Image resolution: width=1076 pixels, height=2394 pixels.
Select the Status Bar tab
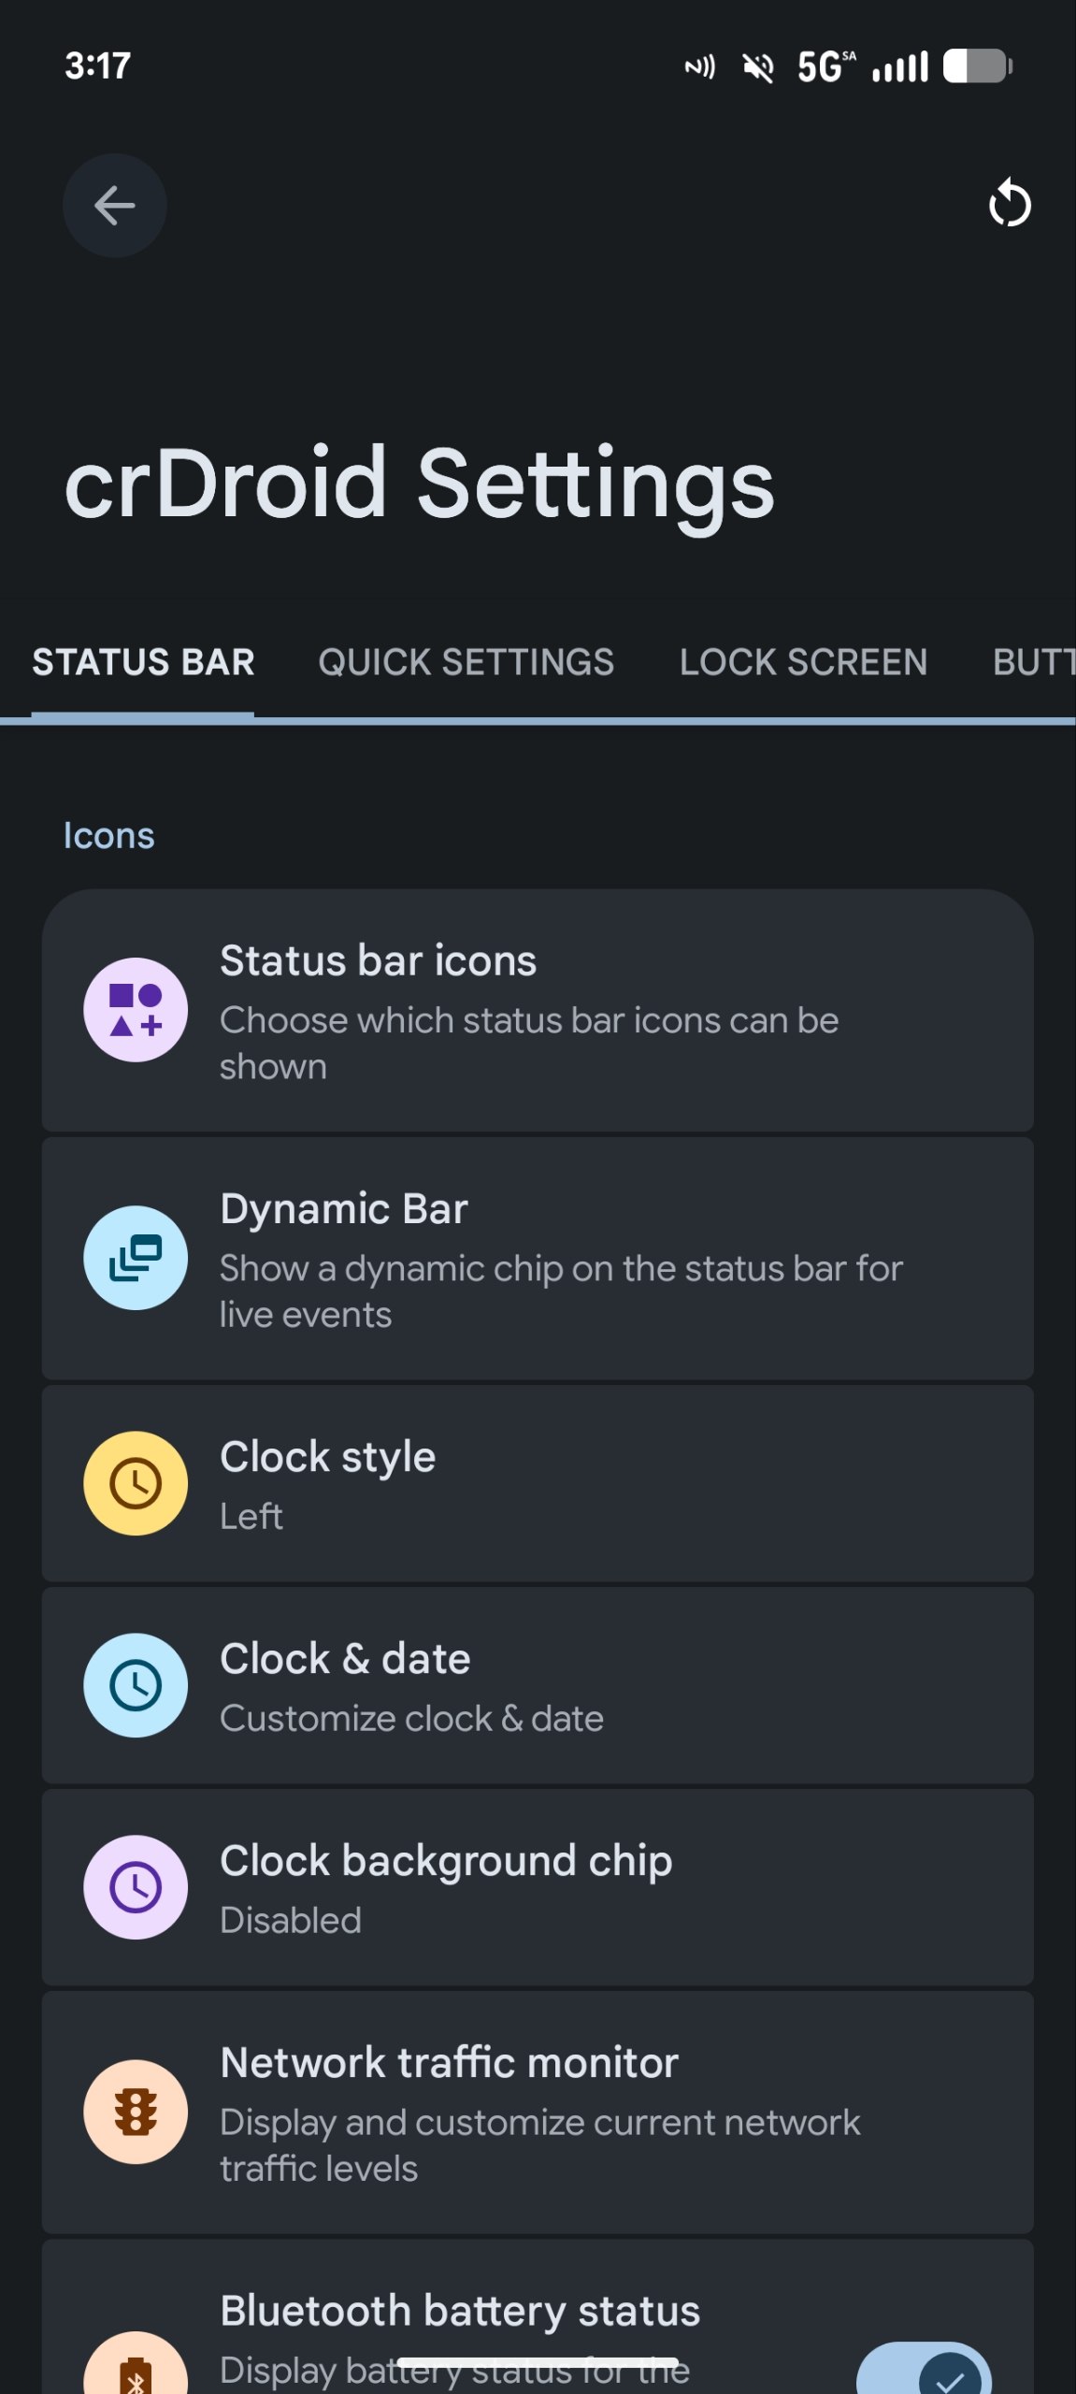point(143,662)
